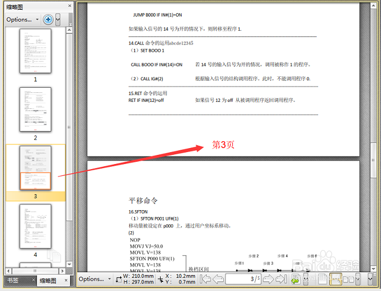Click the document scroll-up arrow

374,6
